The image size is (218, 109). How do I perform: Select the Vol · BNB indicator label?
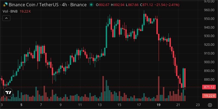click(x=10, y=11)
